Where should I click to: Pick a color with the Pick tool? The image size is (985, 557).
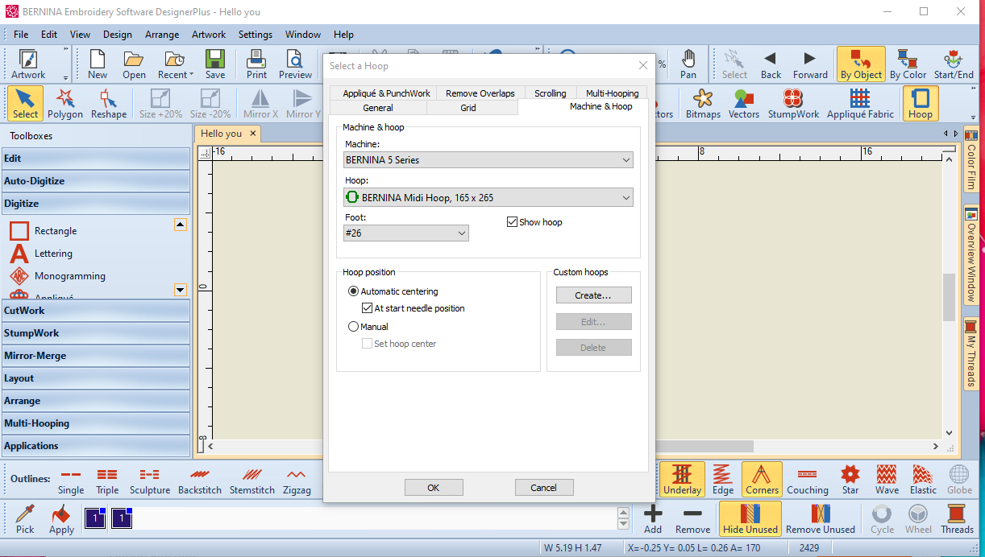pos(25,519)
